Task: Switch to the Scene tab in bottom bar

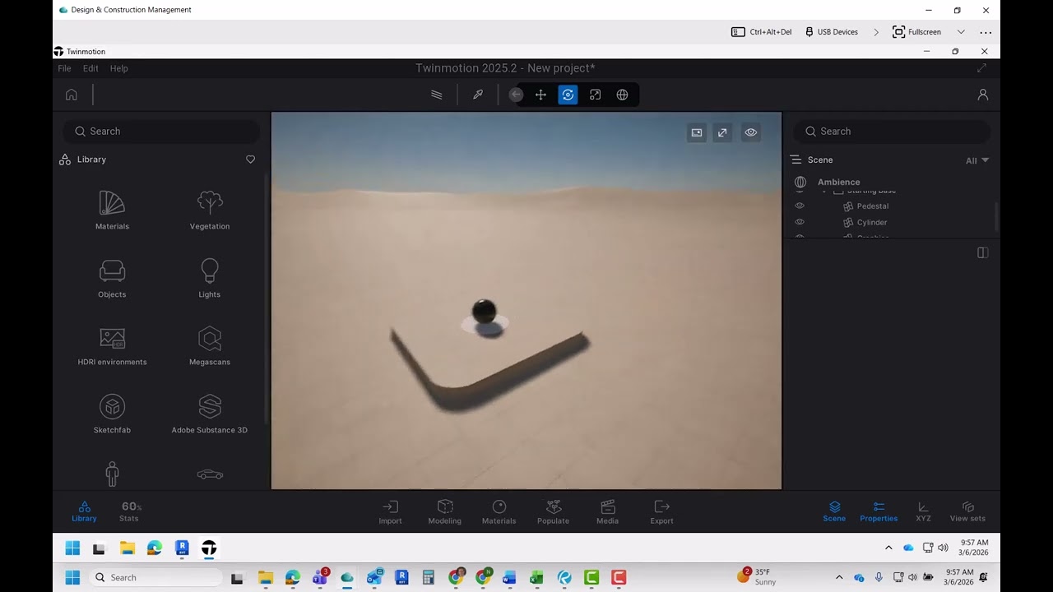Action: [834, 511]
